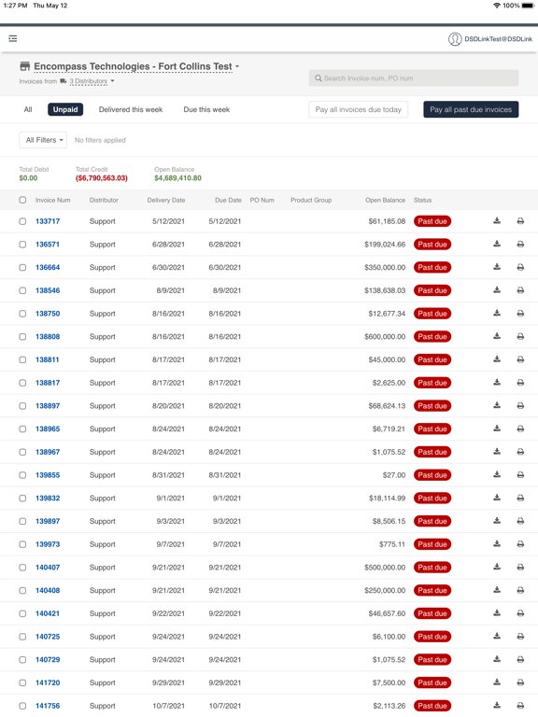Check the box for invoice 136664

[22, 268]
